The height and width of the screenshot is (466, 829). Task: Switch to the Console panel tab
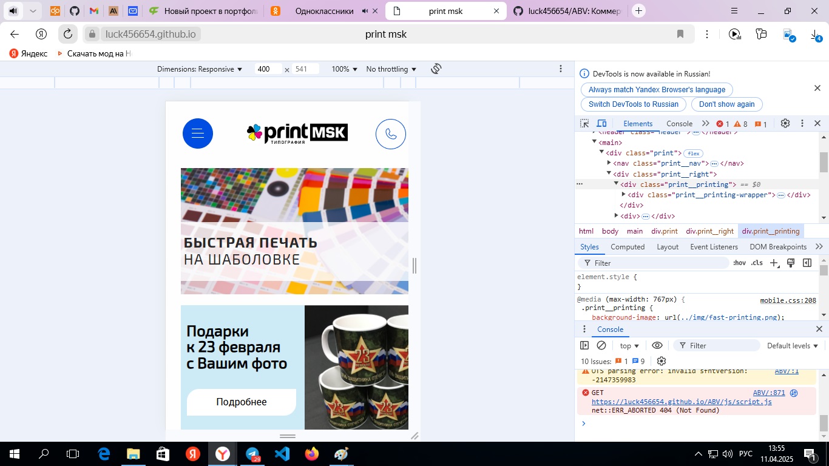pyautogui.click(x=680, y=124)
